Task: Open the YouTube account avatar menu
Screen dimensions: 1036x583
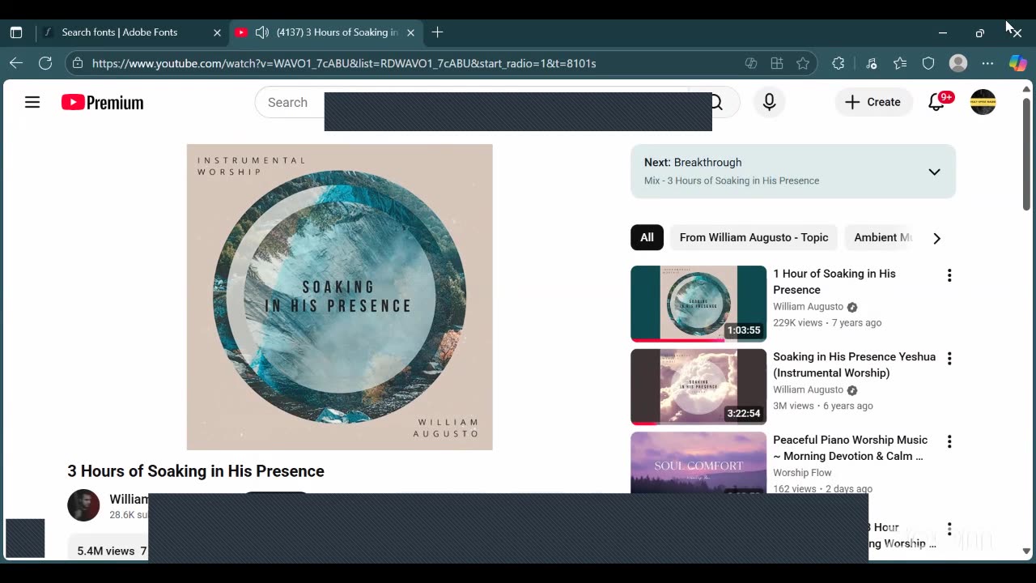Action: (983, 102)
